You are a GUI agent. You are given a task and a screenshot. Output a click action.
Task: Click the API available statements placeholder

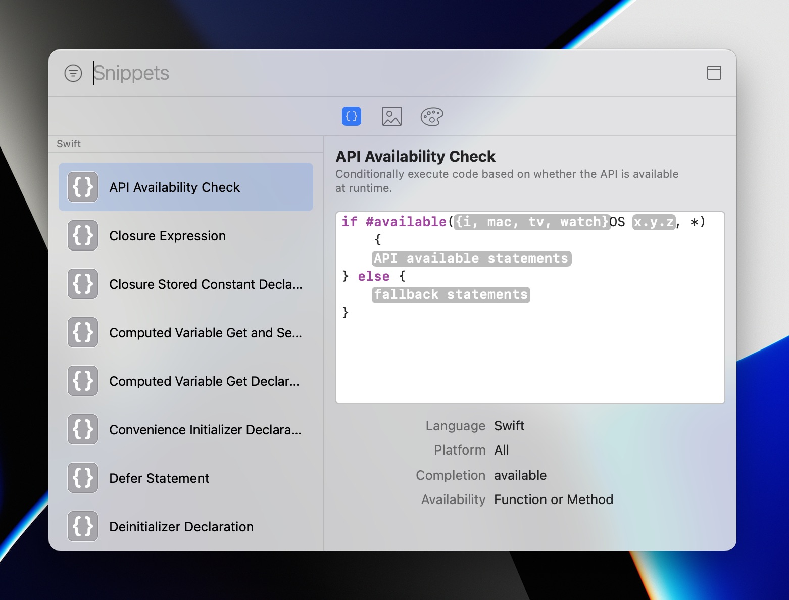pyautogui.click(x=472, y=258)
